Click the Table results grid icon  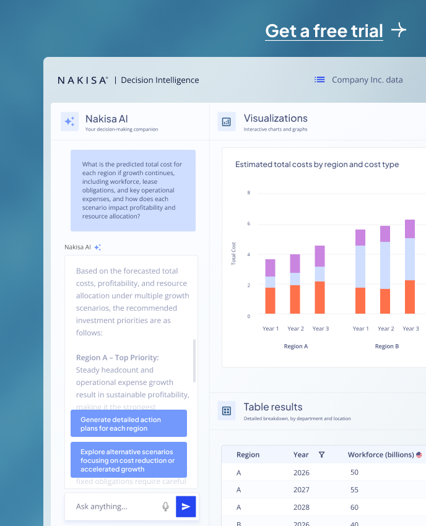227,411
